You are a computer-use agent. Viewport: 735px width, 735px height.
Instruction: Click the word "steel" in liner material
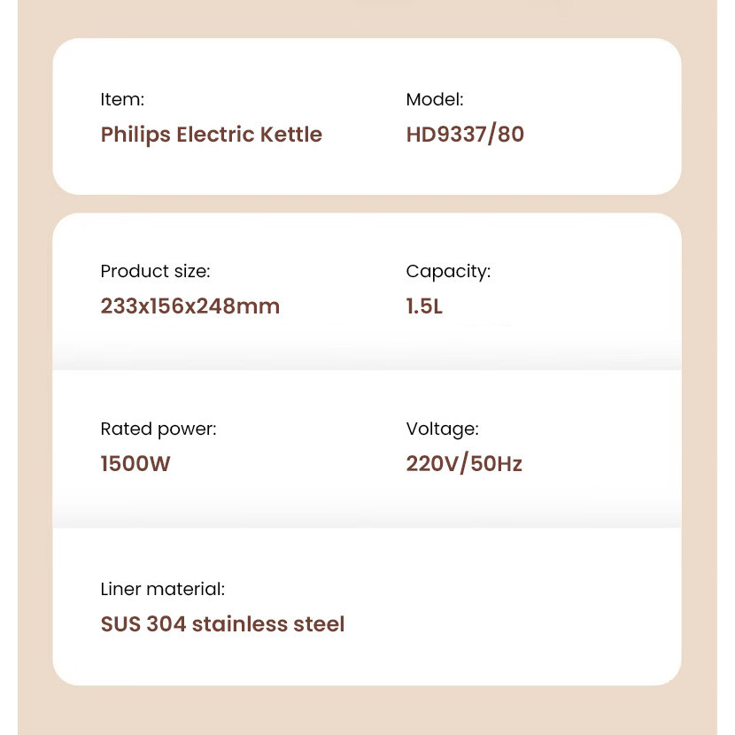(319, 624)
